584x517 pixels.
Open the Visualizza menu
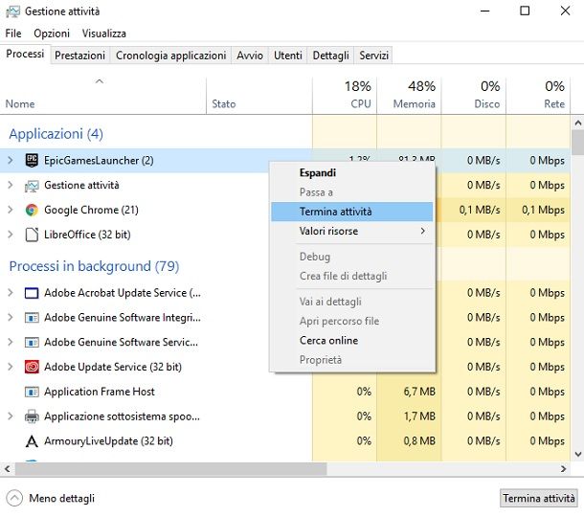(104, 34)
